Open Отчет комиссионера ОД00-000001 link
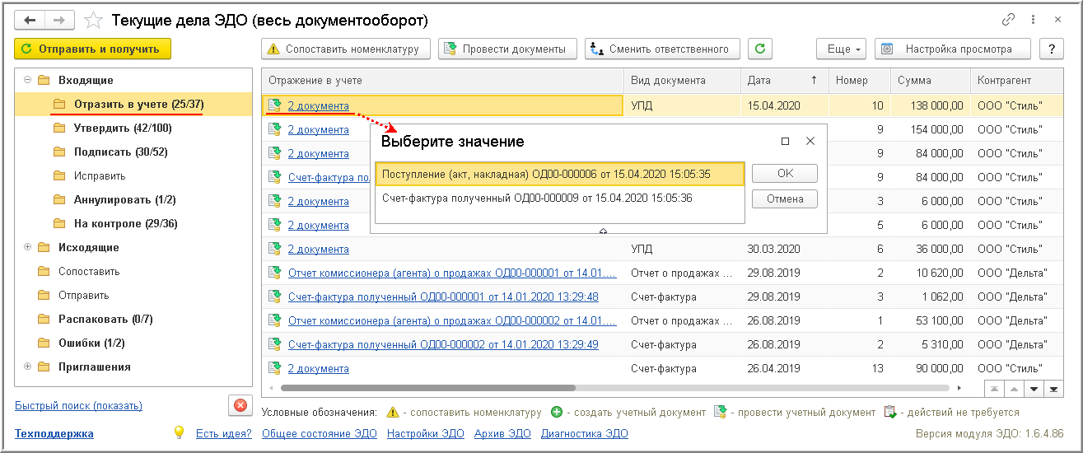This screenshot has height=453, width=1083. (452, 273)
